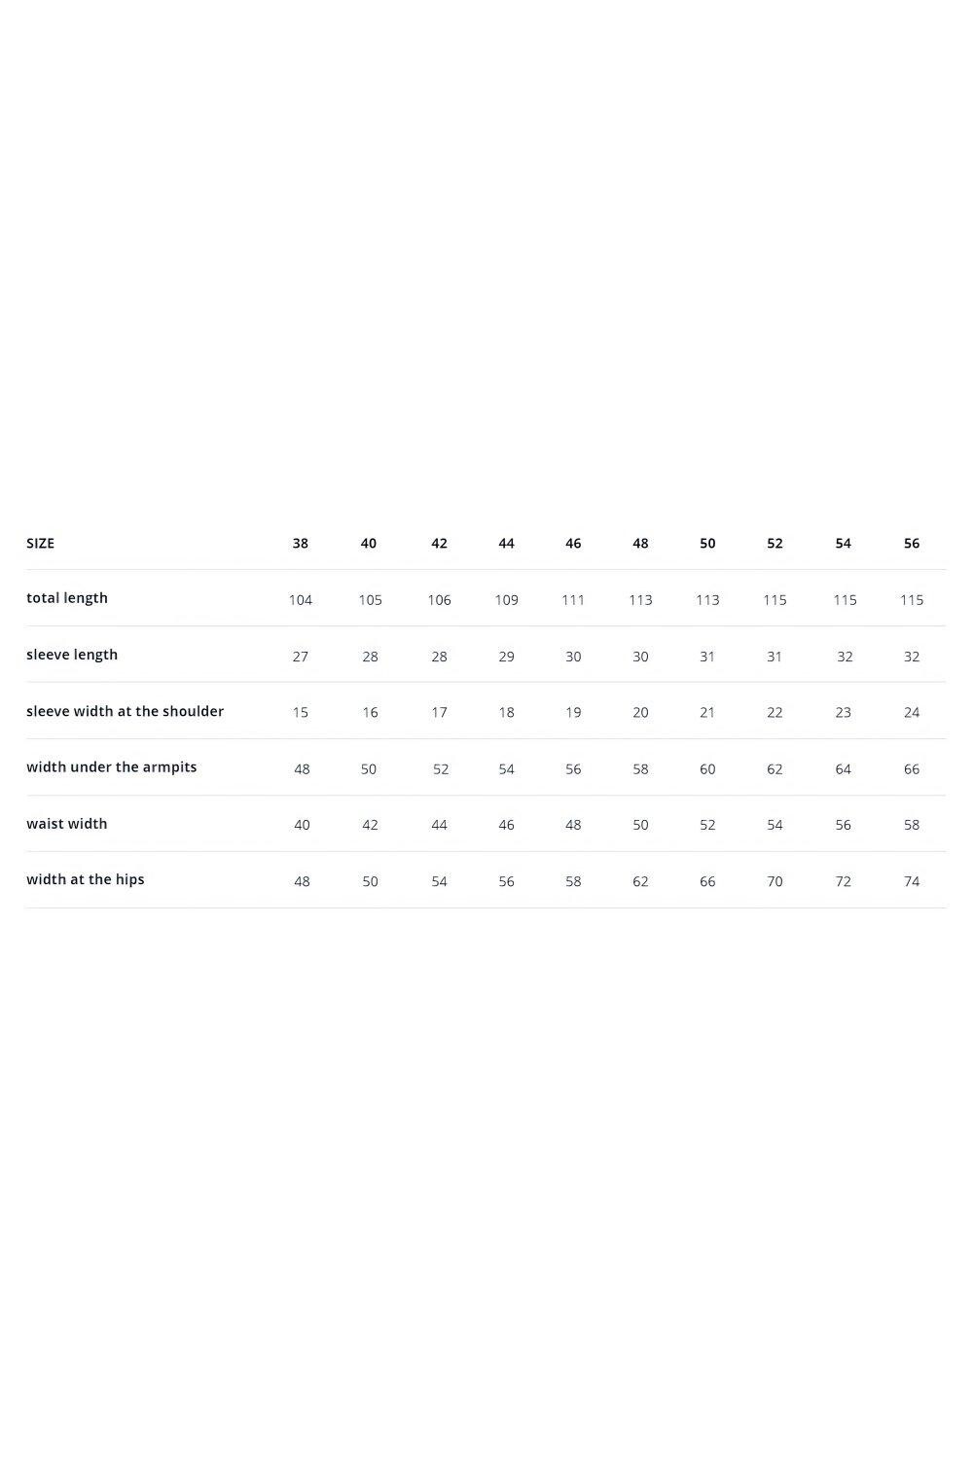Select "sleeve width at the shoulder" label
Viewport: 973px width, 1459px height.
point(125,711)
